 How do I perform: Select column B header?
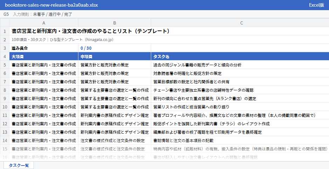pyautogui.click(x=114, y=23)
